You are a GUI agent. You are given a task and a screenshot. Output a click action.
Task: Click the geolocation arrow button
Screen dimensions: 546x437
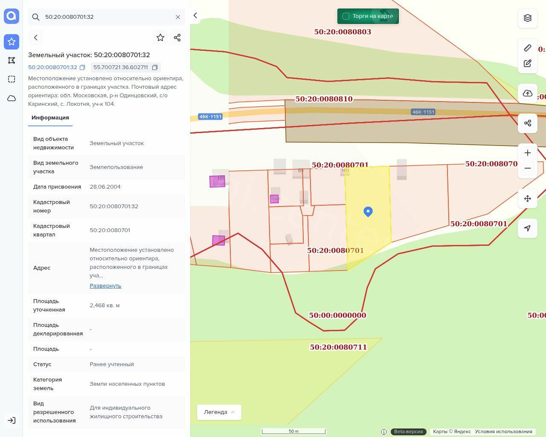(x=528, y=228)
